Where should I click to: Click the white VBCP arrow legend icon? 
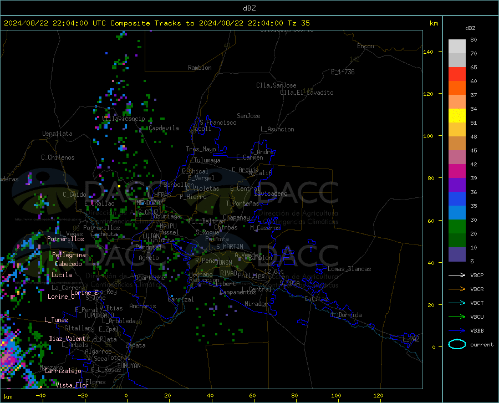[x=457, y=275]
